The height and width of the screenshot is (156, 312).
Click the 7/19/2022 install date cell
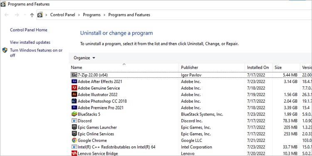pos(256,94)
